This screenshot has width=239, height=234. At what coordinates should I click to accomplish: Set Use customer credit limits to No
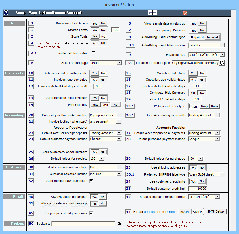coord(202,181)
